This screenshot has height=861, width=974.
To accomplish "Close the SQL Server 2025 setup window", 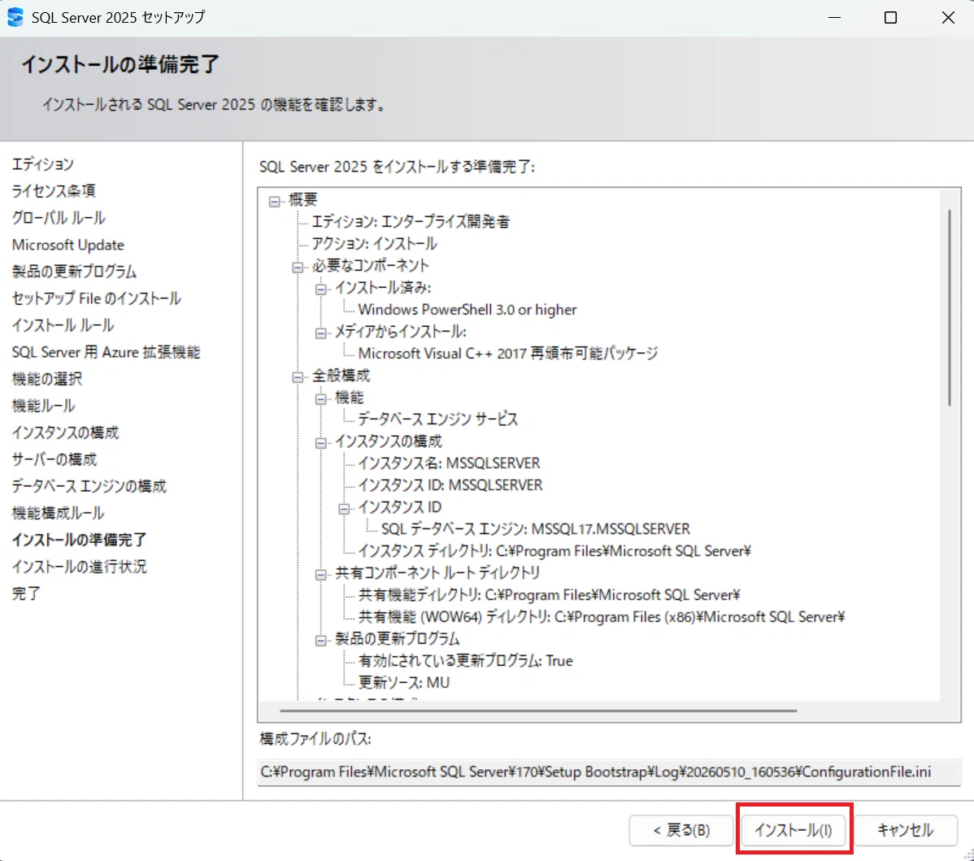I will [x=948, y=17].
